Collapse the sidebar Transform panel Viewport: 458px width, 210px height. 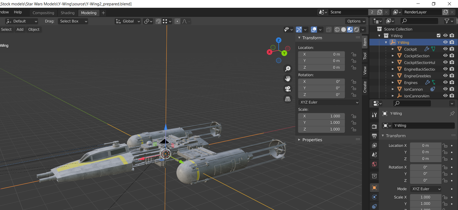pos(299,38)
